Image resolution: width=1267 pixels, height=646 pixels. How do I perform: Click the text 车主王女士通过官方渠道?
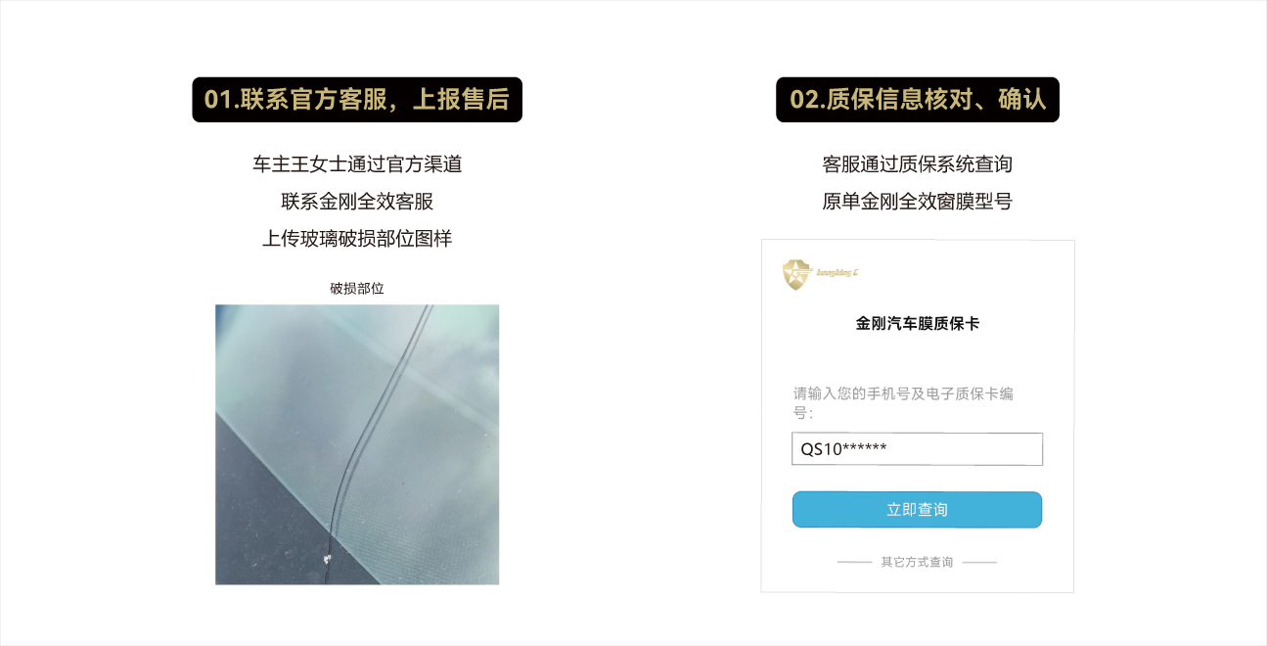tap(357, 164)
